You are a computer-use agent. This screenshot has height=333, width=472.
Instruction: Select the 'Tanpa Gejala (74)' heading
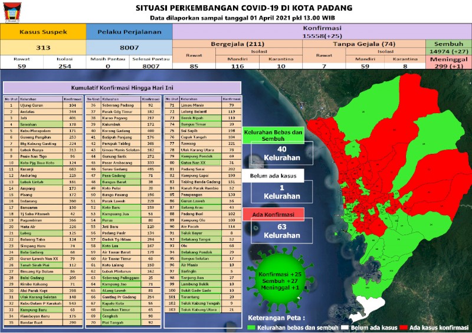pos(364,44)
